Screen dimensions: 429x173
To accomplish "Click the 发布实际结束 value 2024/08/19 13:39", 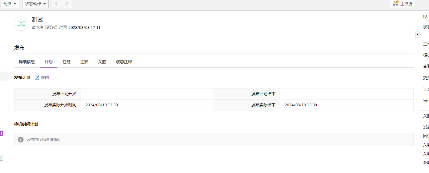I will [301, 105].
